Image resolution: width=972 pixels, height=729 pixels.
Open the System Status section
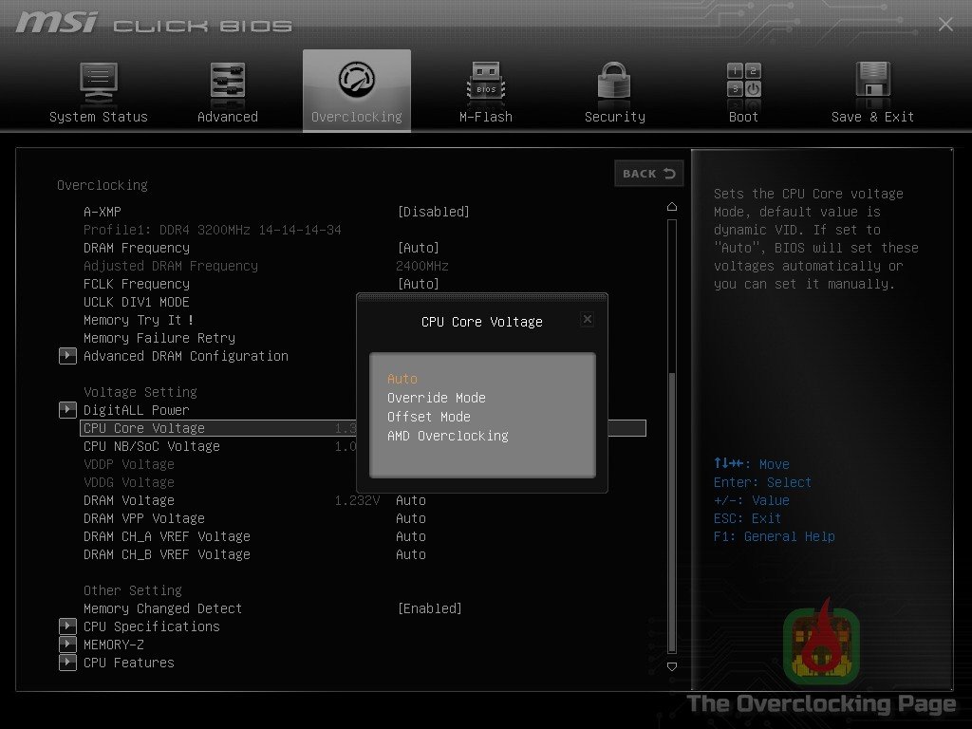[99, 90]
